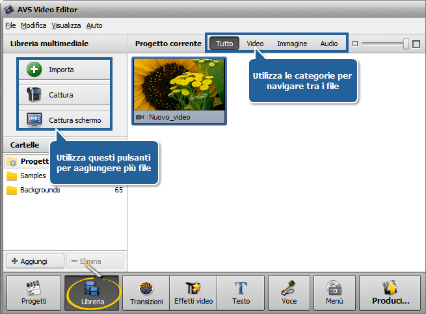Open the Menù disc creator
Screen dimensions: 426x314
coord(334,293)
